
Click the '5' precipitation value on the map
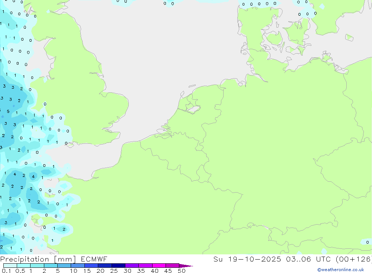(x=8, y=111)
